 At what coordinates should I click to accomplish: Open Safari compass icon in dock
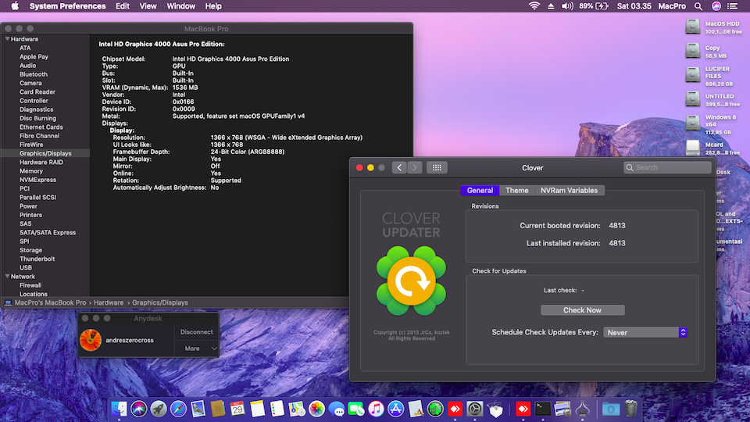[178, 409]
